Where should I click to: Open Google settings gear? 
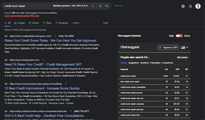tap(183, 6)
